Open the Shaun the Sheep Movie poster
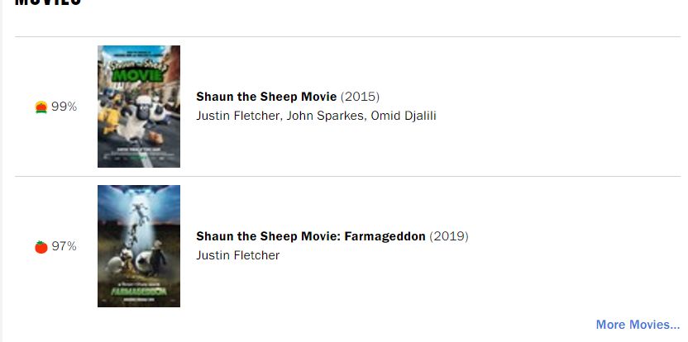Viewport: 688px width, 342px height. pos(139,107)
